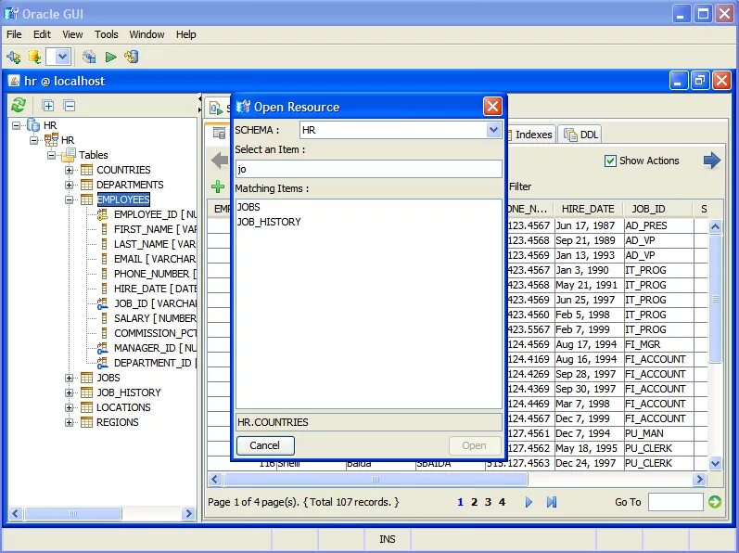Click the HR schema icon in tree
Image resolution: width=739 pixels, height=553 pixels.
pyautogui.click(x=51, y=139)
